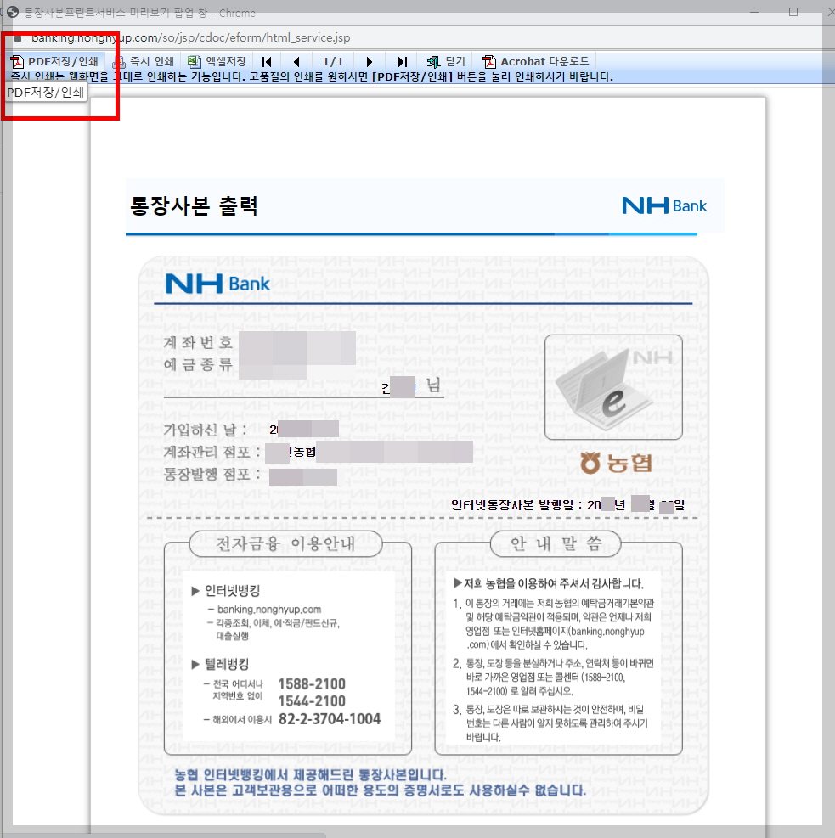Click the 통장사본 출력 heading
Viewport: 835px width, 838px height.
[194, 205]
